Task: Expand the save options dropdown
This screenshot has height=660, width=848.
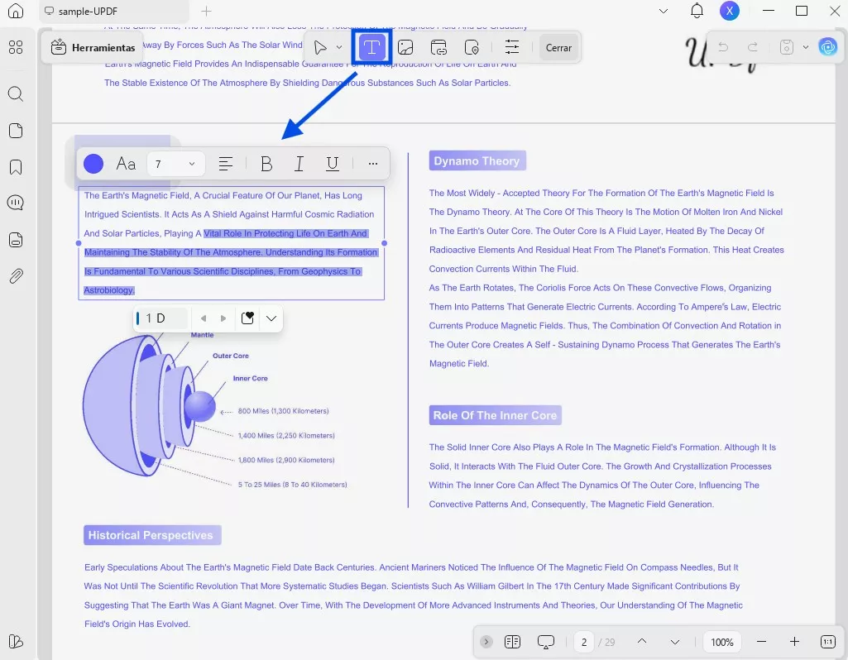Action: (805, 48)
